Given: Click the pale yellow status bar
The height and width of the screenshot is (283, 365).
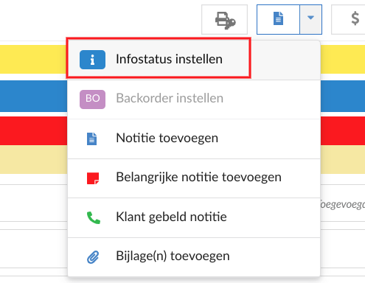Looking at the screenshot, I should pos(33,160).
